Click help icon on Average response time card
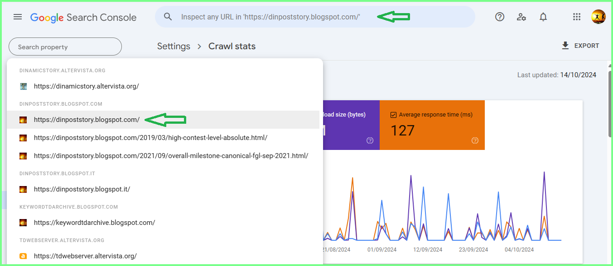The height and width of the screenshot is (266, 613). 475,140
